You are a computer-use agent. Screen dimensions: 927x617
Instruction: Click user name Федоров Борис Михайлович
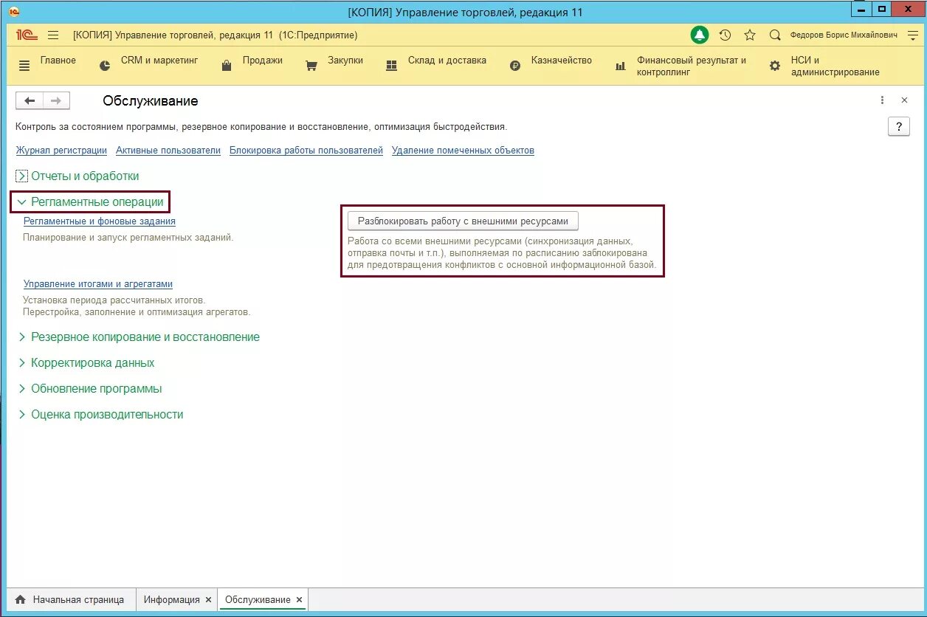coord(844,35)
